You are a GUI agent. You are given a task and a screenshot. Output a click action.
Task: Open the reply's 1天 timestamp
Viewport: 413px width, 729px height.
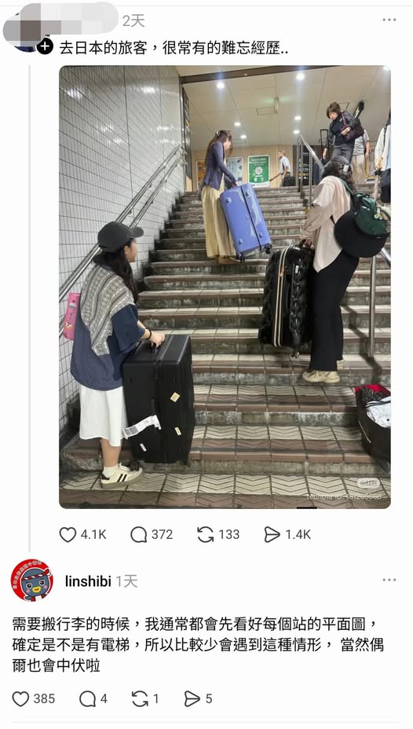126,581
